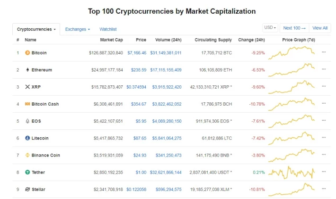Go to Next 100 cryptocurrencies
Screen dimensions: 336x199
point(294,28)
